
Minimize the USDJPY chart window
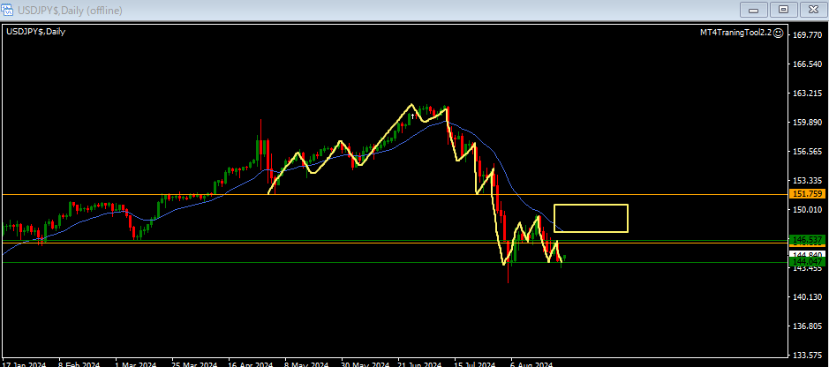(753, 10)
